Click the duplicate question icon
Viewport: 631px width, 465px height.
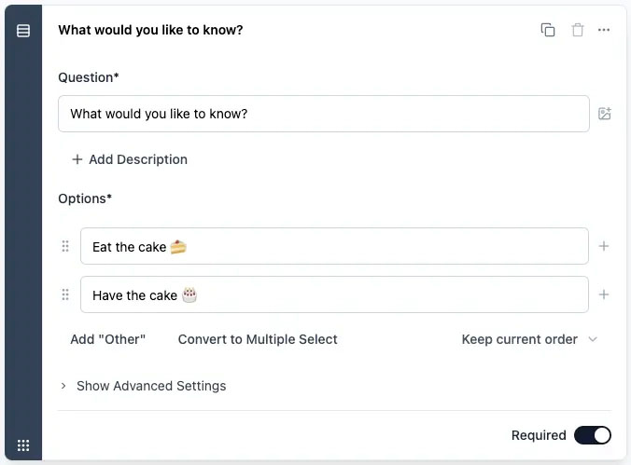(x=548, y=30)
